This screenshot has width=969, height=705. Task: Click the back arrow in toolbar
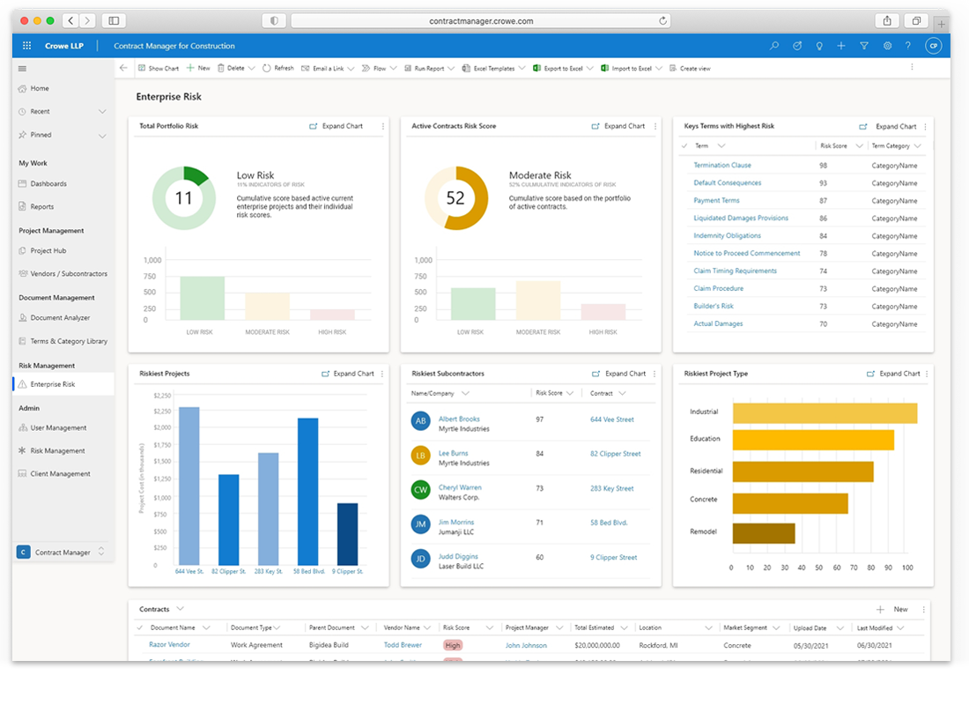click(x=123, y=68)
